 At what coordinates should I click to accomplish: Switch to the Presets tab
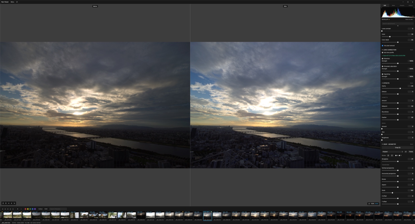[402, 5]
